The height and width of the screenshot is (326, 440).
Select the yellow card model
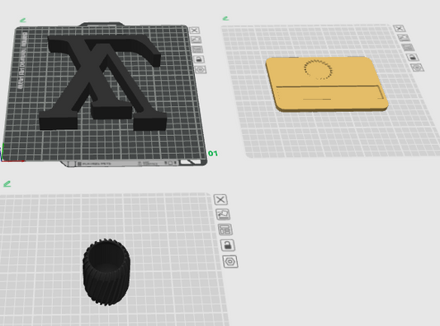click(327, 84)
